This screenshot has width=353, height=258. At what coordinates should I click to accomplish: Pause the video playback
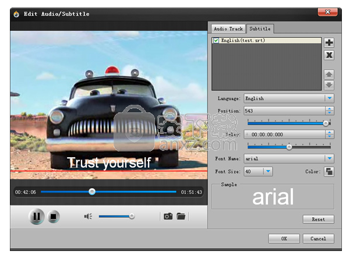(x=36, y=216)
